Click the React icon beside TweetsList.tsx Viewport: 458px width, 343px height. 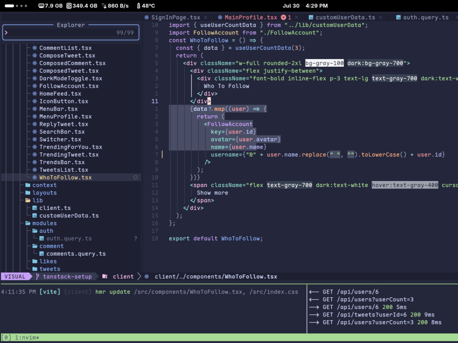[35, 170]
